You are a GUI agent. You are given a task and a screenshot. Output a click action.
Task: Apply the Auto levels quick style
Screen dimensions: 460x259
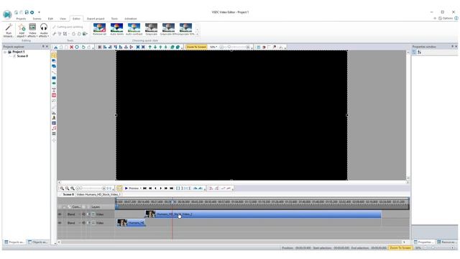tap(116, 29)
